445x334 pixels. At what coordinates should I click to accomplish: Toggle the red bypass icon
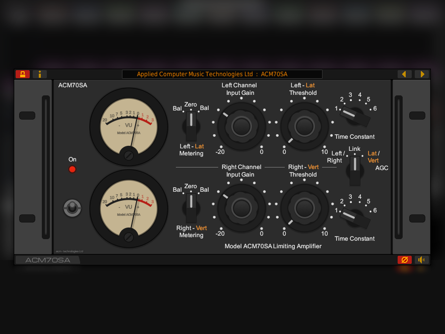coord(404,260)
